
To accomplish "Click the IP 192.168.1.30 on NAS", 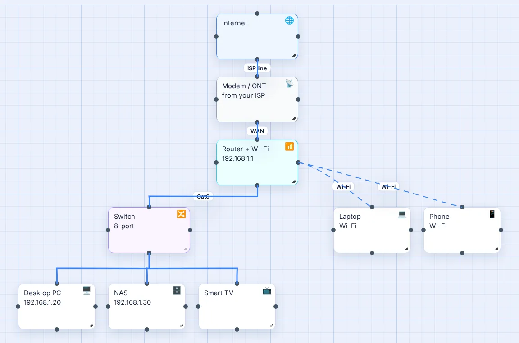I will 132,302.
